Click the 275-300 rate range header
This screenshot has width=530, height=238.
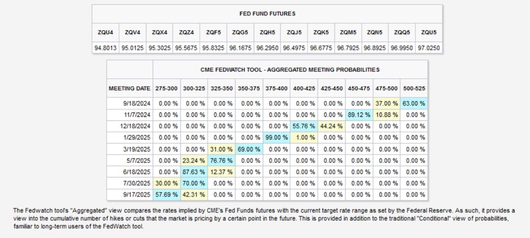tap(167, 89)
